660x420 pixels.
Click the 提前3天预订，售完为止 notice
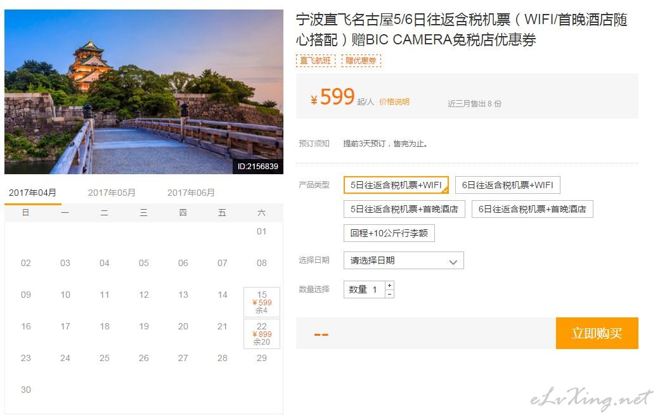[385, 144]
